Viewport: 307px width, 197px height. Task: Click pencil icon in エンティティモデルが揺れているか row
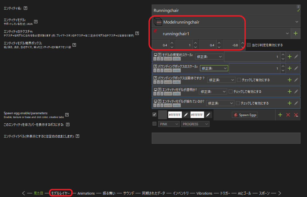click(296, 103)
